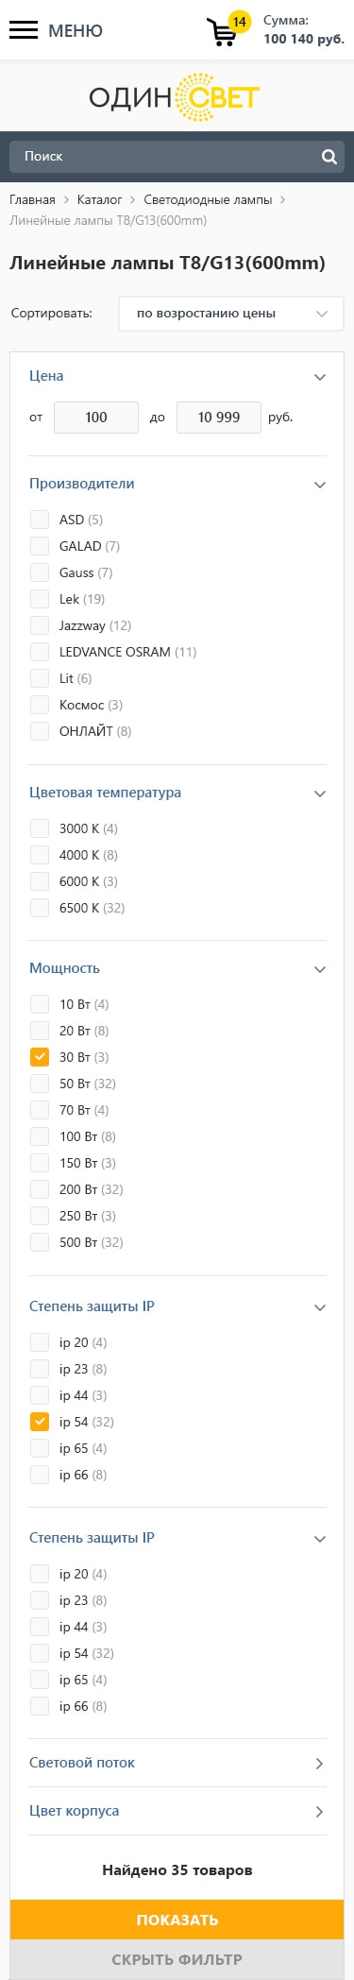The width and height of the screenshot is (354, 1980).
Task: Check the Gauss manufacturer checkbox
Action: [x=40, y=572]
